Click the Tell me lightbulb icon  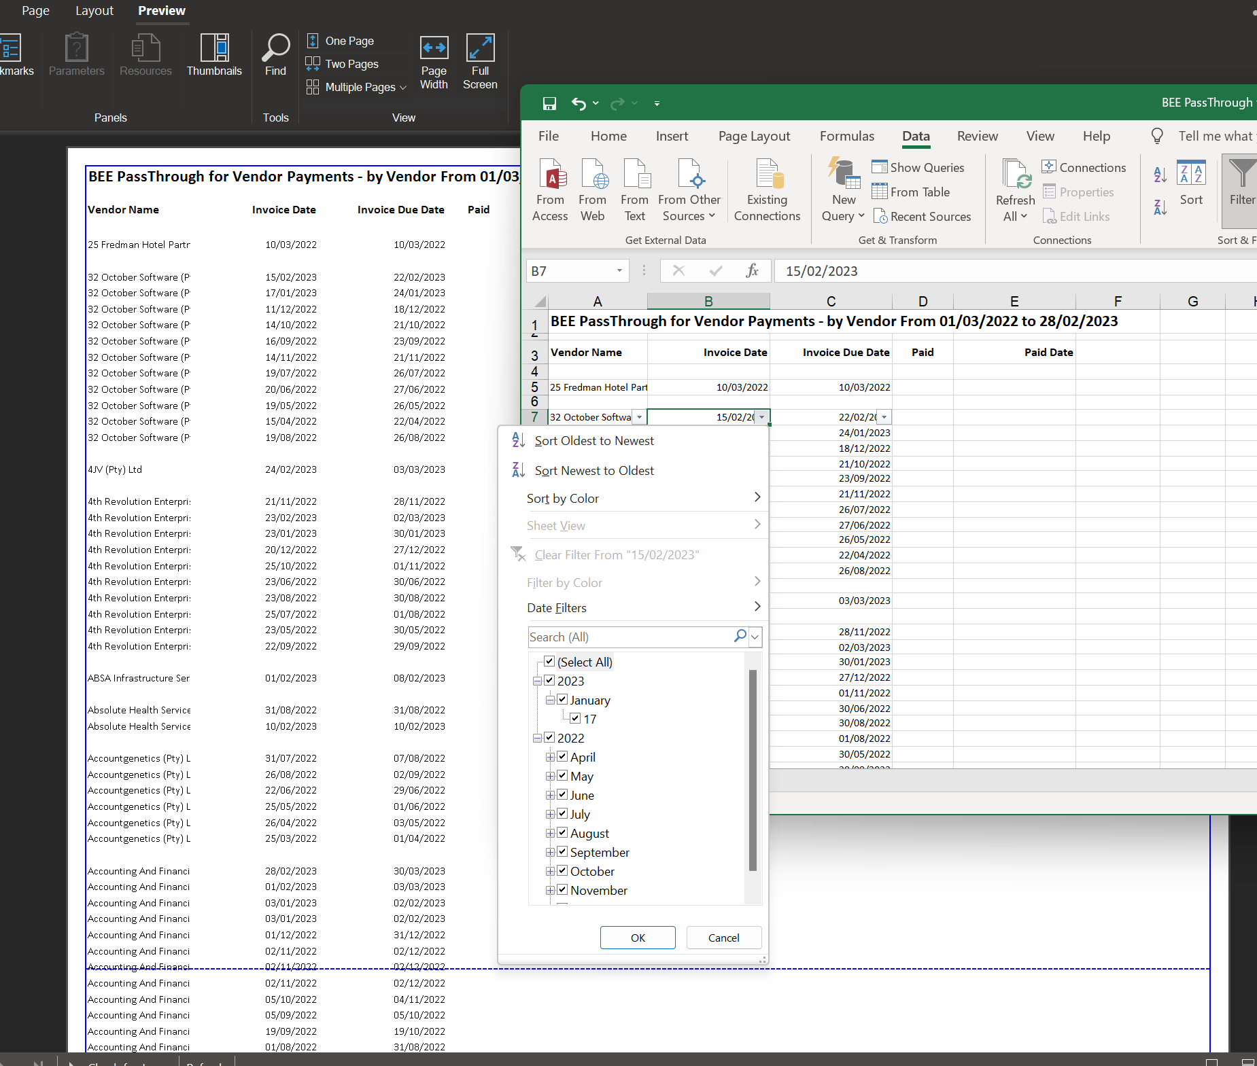coord(1157,136)
